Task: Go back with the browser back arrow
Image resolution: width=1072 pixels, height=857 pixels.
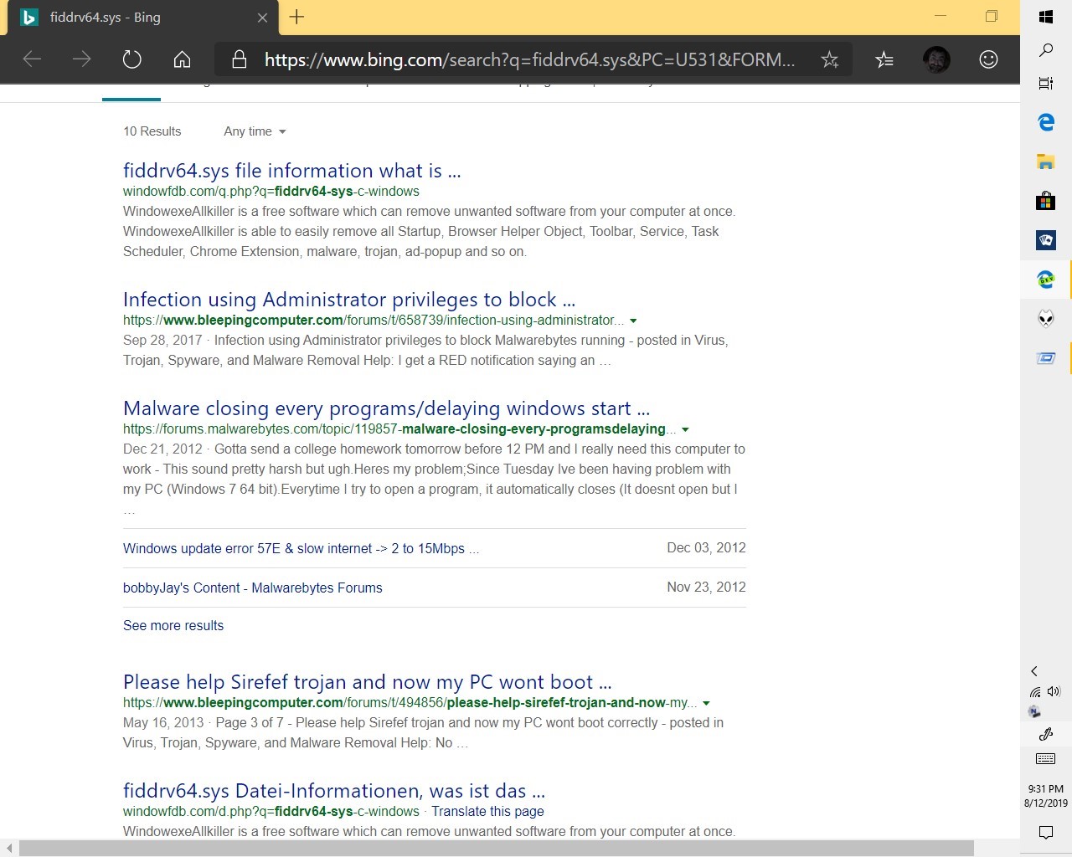Action: pos(32,59)
